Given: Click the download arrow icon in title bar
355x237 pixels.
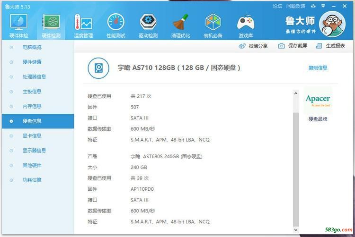Looking at the screenshot, I should [x=313, y=6].
